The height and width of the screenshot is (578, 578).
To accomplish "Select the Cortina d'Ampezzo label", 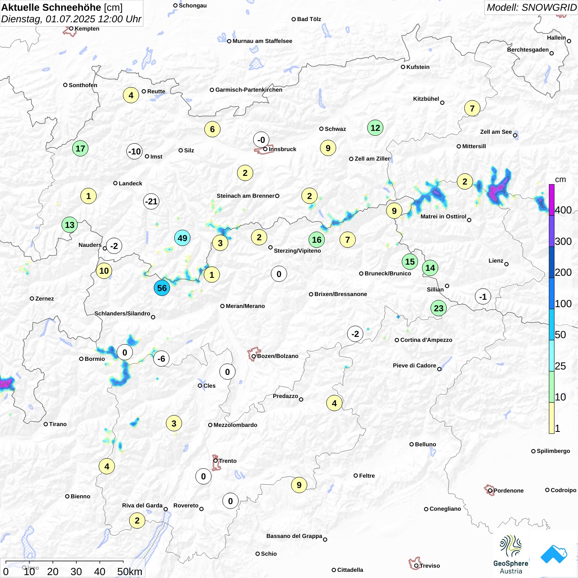I will coord(426,340).
